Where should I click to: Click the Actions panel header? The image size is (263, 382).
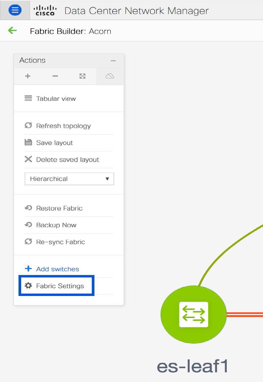tap(69, 60)
